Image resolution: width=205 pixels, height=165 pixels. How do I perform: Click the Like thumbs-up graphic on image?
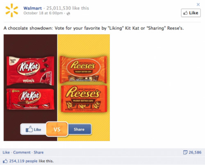coord(33,129)
